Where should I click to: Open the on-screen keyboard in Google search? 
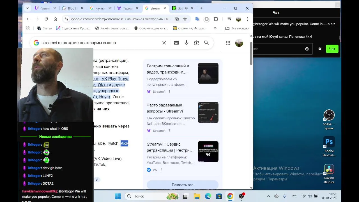pyautogui.click(x=176, y=43)
